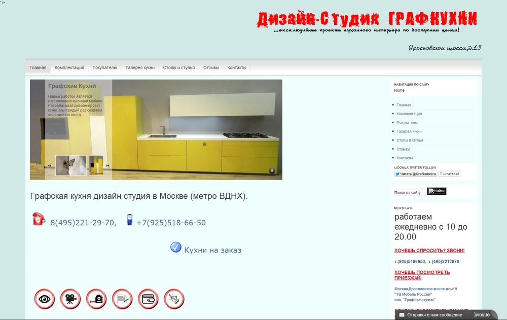
Task: Click the Графские Кухни slideshow heading
Action: tap(72, 86)
